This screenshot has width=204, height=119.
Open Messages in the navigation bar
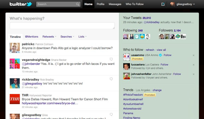tap(115, 4)
